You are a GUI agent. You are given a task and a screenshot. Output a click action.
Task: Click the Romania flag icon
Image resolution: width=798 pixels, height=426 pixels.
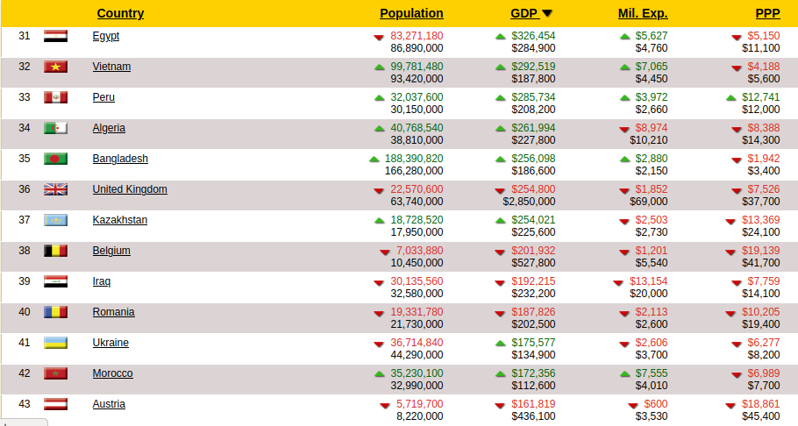coord(55,312)
